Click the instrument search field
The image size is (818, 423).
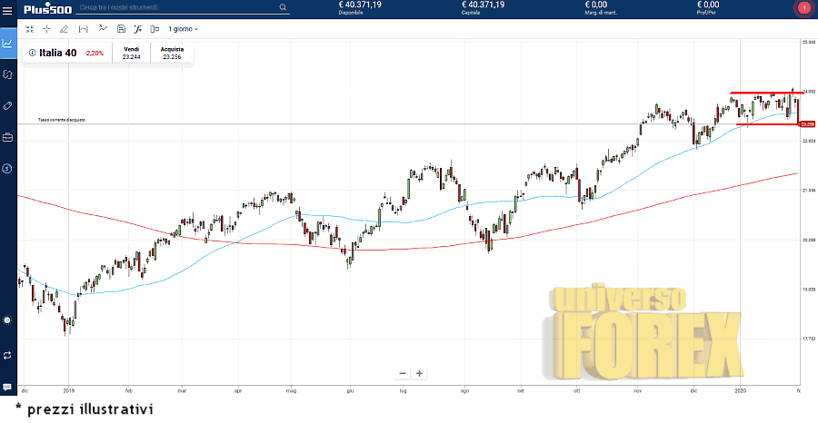pyautogui.click(x=182, y=7)
